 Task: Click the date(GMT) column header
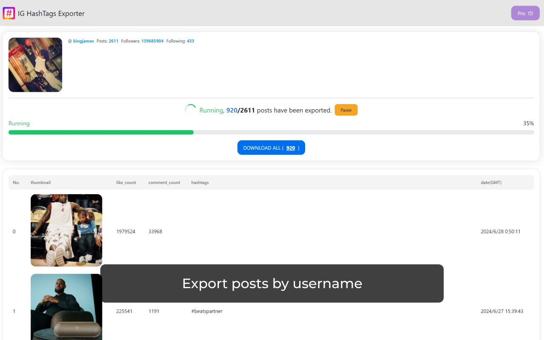(491, 182)
